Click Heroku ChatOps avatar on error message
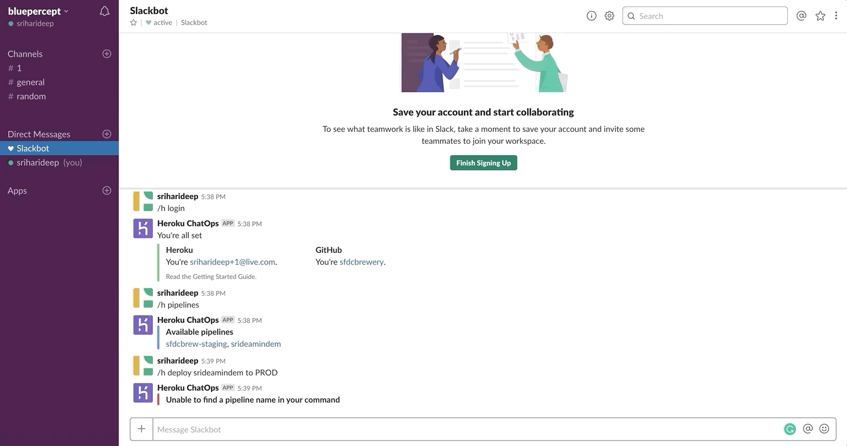The image size is (847, 446). coord(143,393)
